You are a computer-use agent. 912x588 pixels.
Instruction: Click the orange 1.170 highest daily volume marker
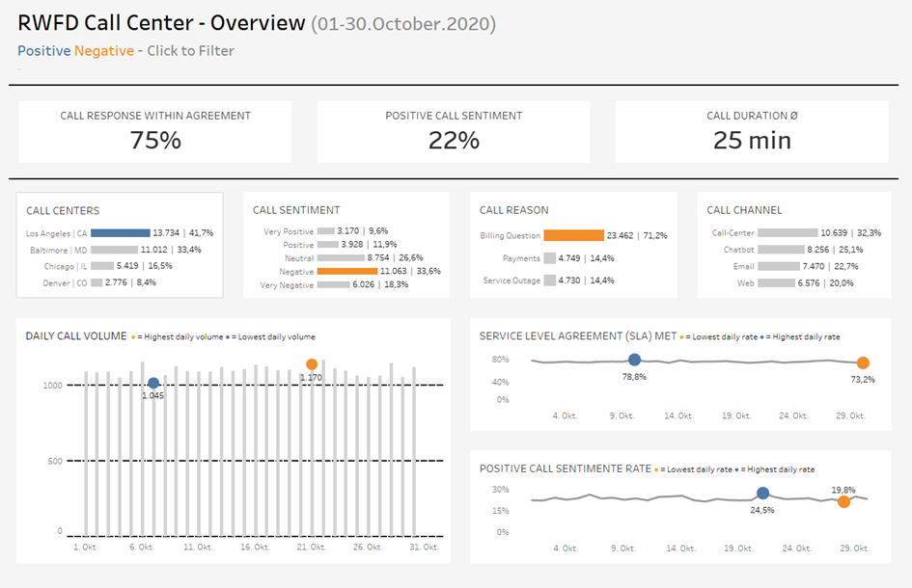(x=312, y=364)
